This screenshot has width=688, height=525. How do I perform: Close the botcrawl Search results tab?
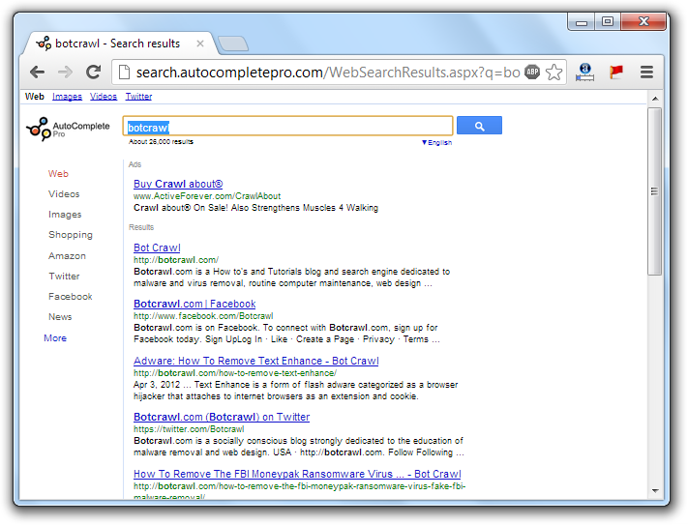[200, 44]
